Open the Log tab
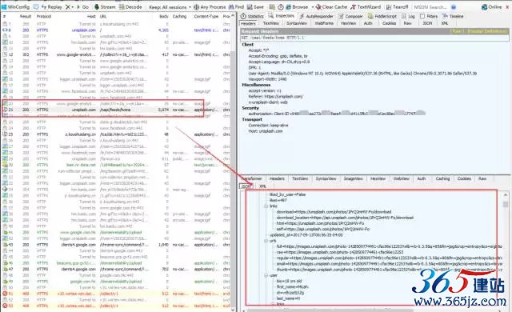Image resolution: width=512 pixels, height=312 pixels. (408, 16)
